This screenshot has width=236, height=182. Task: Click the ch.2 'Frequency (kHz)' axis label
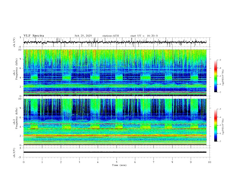click(17, 118)
